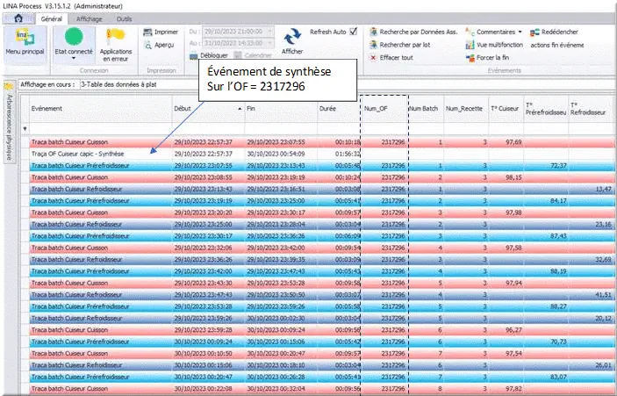Click actions fin événement button
617x396 pixels.
pos(556,45)
